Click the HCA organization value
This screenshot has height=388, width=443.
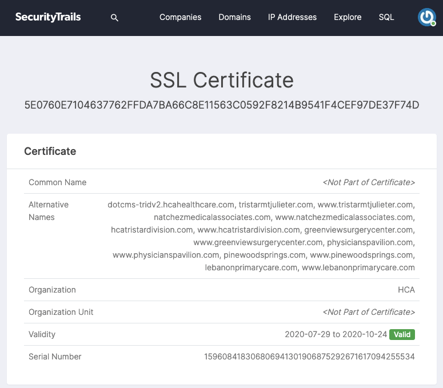[406, 290]
